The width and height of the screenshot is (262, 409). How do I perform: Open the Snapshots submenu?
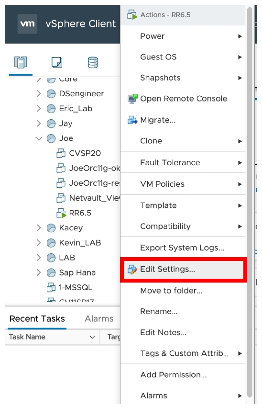[x=183, y=78]
